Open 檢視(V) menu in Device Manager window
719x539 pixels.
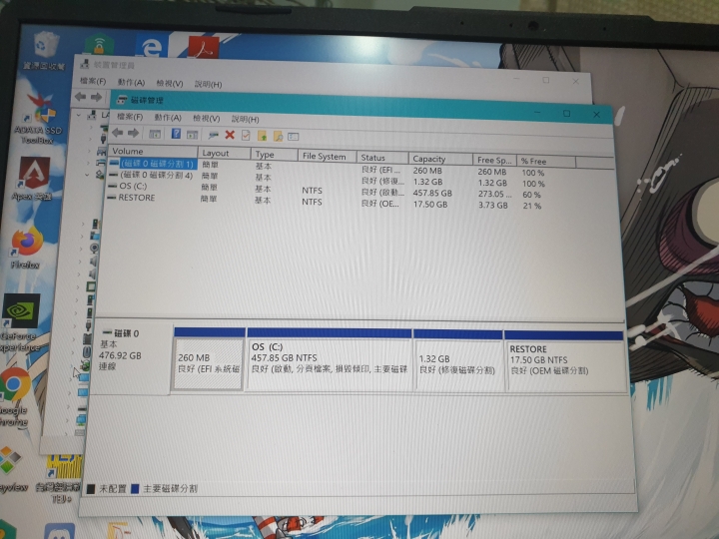point(170,84)
